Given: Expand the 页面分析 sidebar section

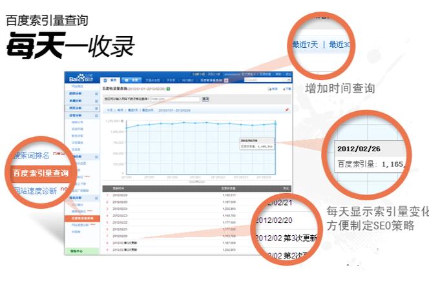Looking at the screenshot, I should [82, 109].
